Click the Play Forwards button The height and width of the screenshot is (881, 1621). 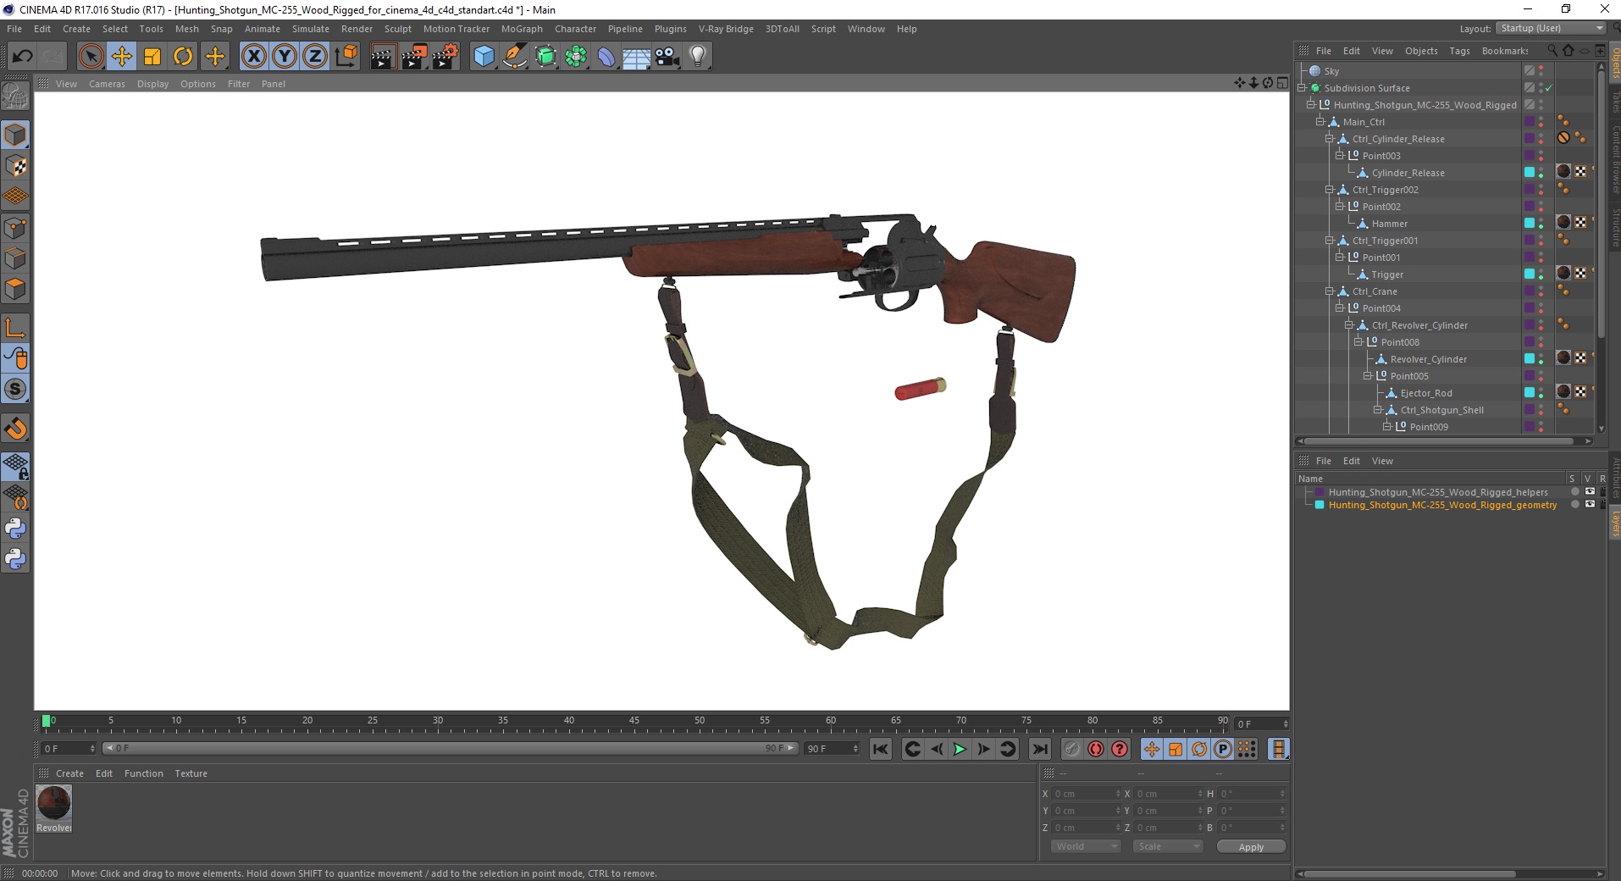pos(960,749)
